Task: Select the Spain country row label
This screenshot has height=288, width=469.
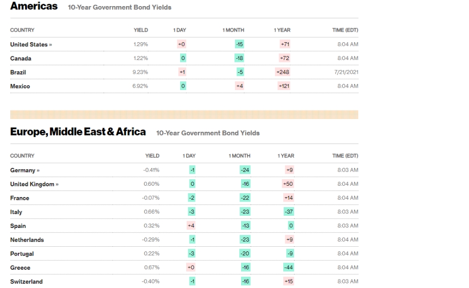Action: (18, 226)
